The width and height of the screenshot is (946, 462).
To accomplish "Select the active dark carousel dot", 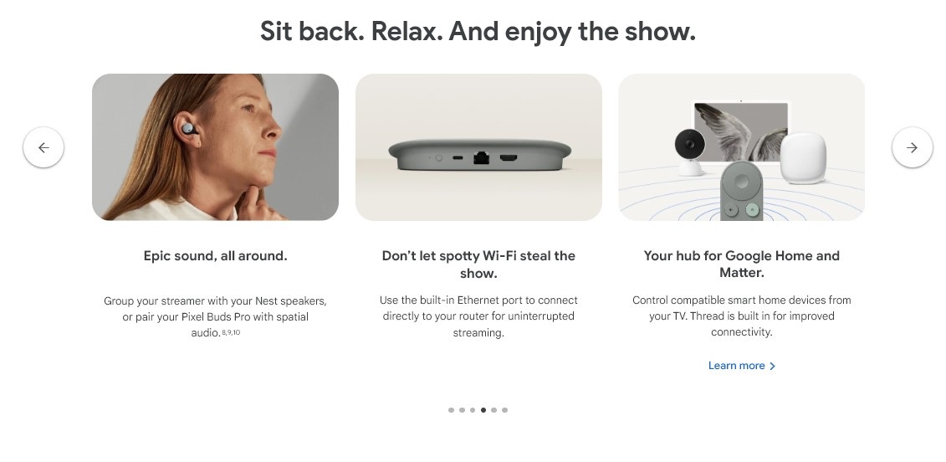I will tap(483, 410).
